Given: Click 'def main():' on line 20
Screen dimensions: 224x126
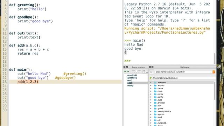Looking at the screenshot, I should 21,70.
